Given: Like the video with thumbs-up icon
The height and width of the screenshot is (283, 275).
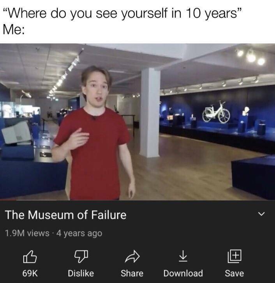Looking at the screenshot, I should pyautogui.click(x=30, y=257).
